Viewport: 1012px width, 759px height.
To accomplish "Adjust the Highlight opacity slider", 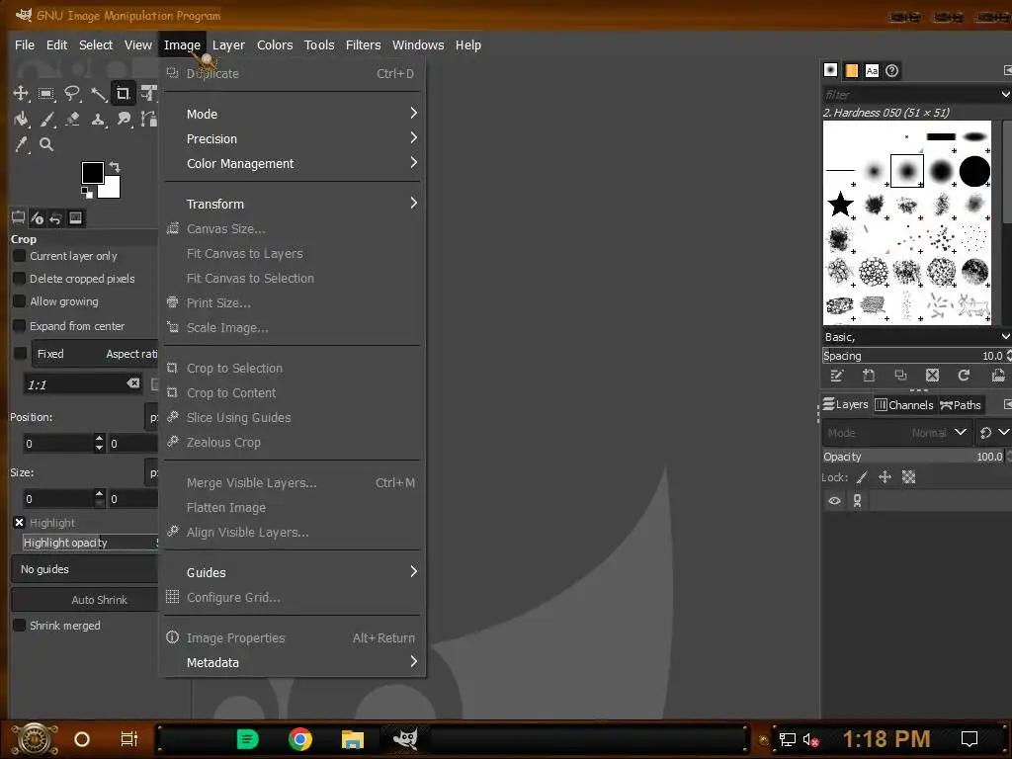I will coord(90,543).
